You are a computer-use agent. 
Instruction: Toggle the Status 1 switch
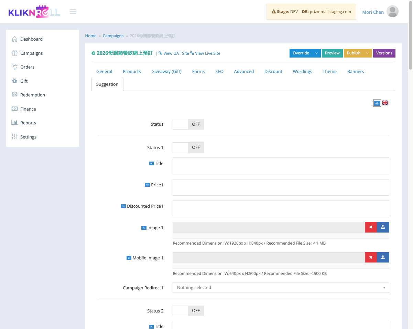188,147
